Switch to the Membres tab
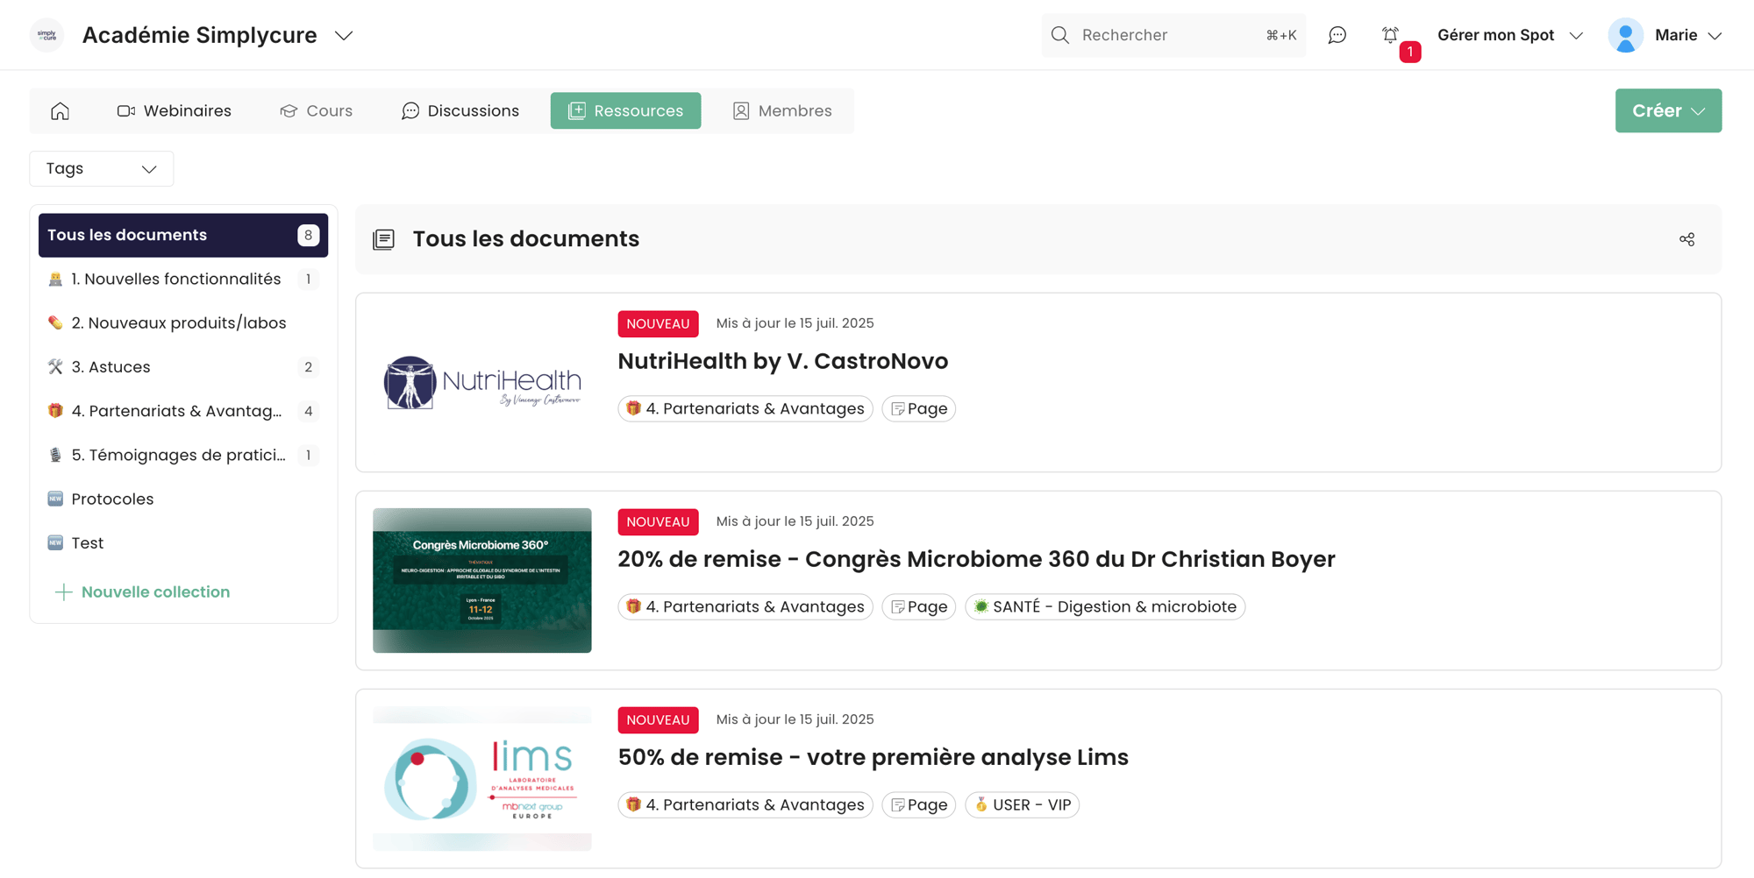 coord(782,111)
